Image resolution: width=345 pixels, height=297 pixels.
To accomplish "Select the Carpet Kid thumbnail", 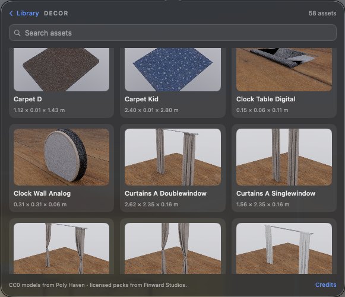I will tap(173, 69).
